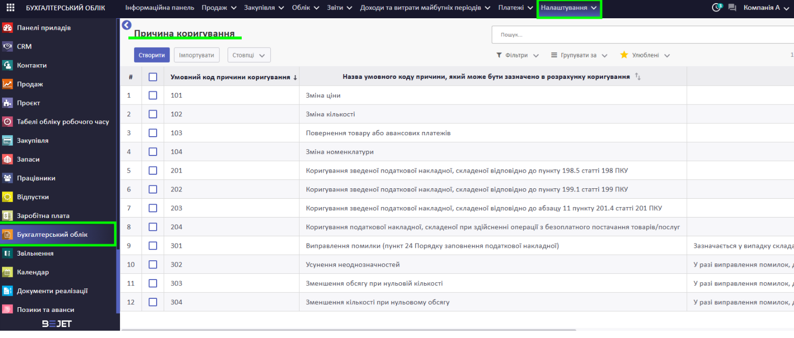This screenshot has height=338, width=794.
Task: Click the Імпортувати button
Action: pos(197,55)
